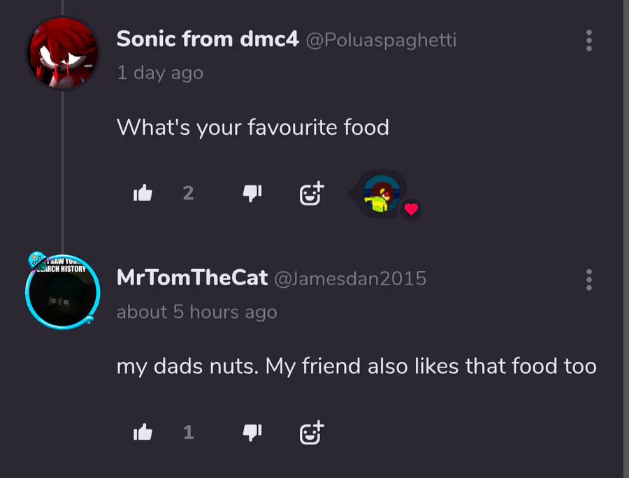This screenshot has width=629, height=478.
Task: Add reaction to Sonic from dmc4 comment
Action: pyautogui.click(x=311, y=194)
